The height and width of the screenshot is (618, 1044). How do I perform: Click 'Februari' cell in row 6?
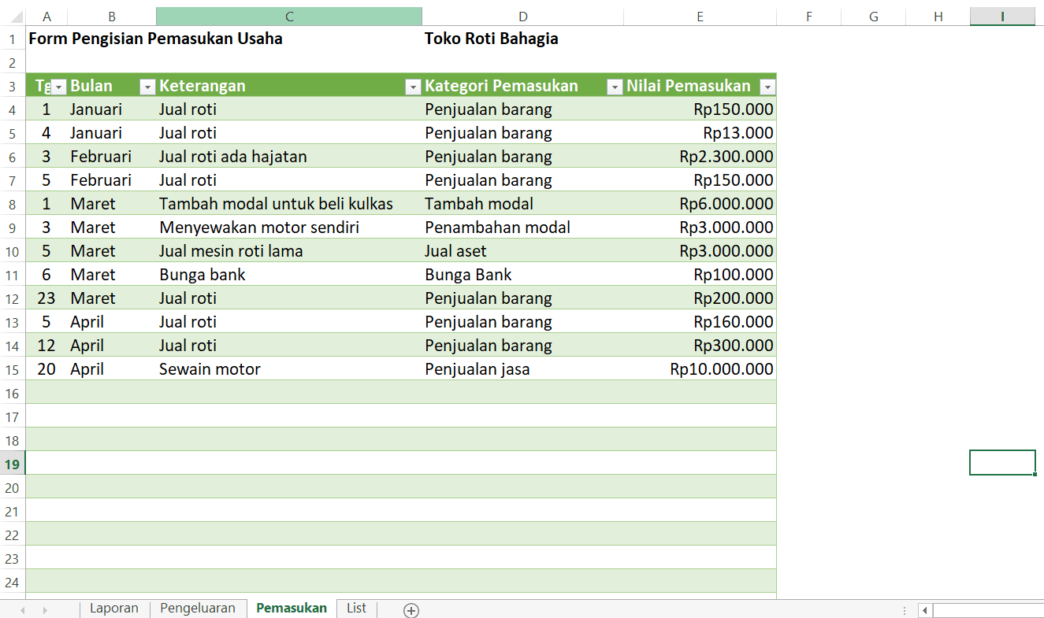[x=112, y=157]
